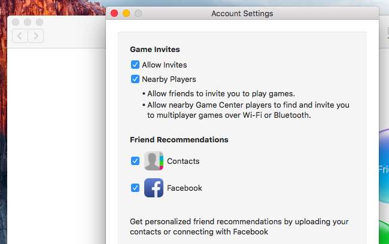Click the disabled zoom button of Account Settings

coord(138,13)
